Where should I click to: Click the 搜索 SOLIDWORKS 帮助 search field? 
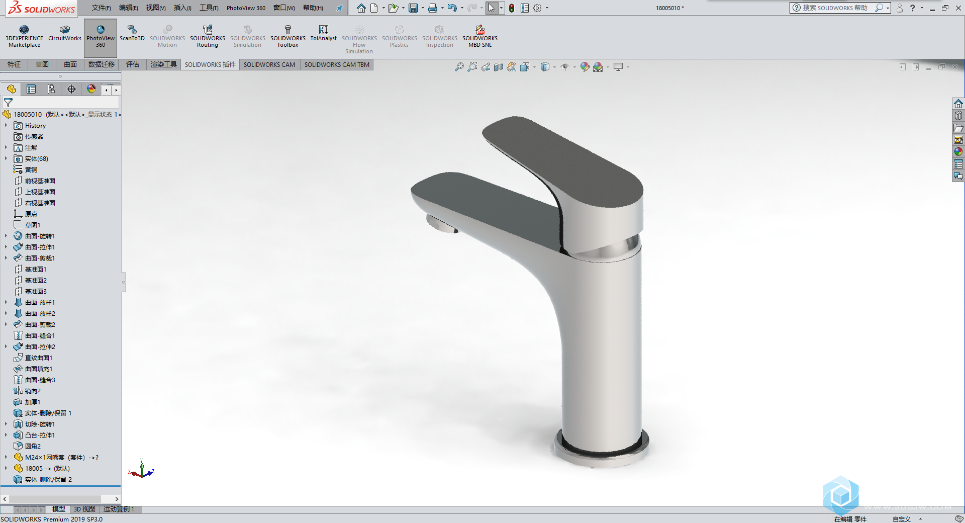tap(834, 8)
